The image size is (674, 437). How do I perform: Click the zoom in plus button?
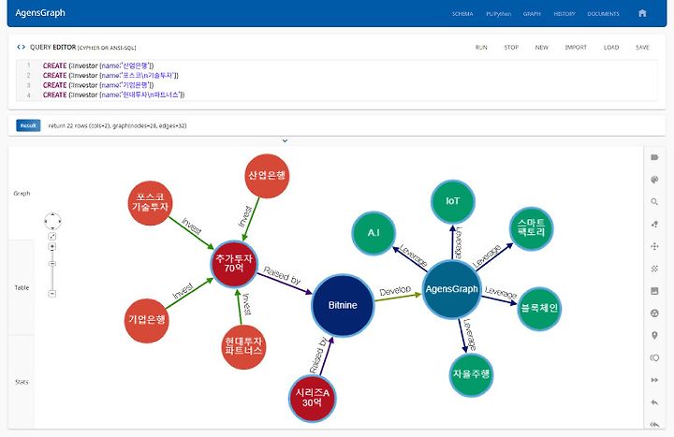52,247
